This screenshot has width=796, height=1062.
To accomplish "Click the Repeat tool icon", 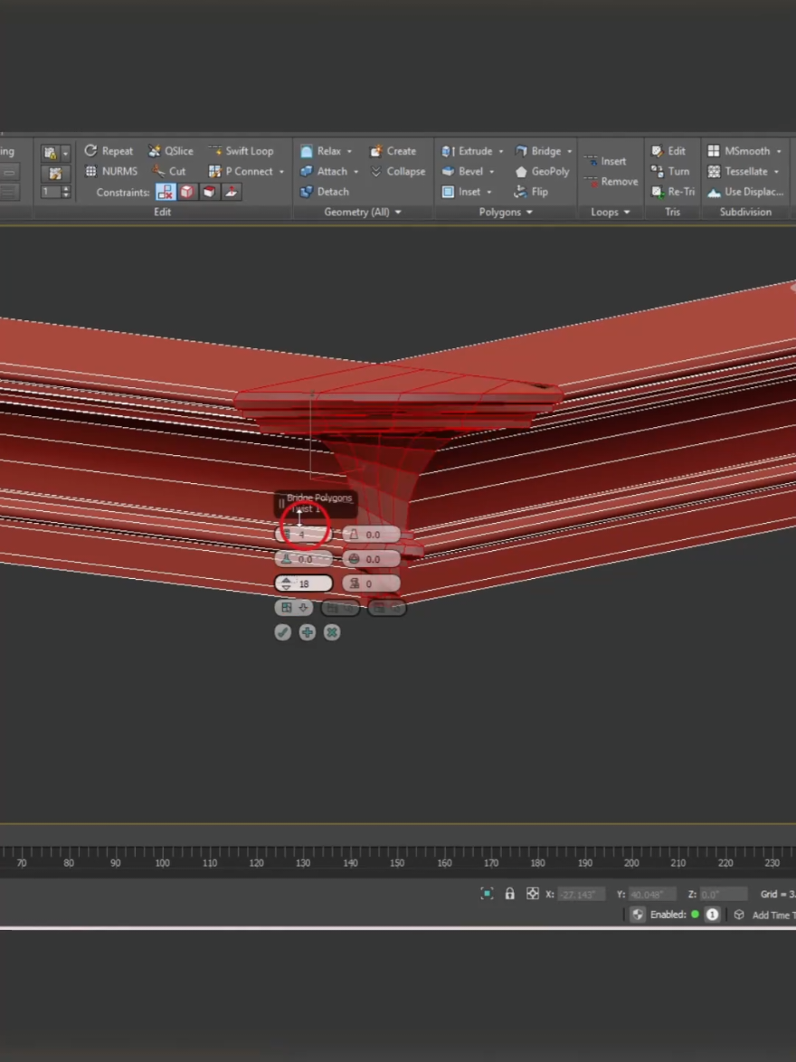I will 90,151.
